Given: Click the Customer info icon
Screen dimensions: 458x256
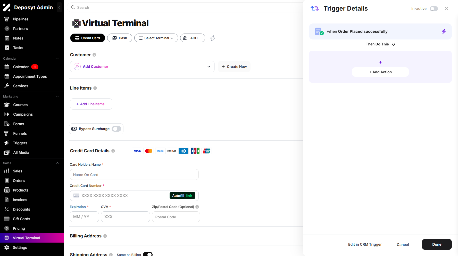Looking at the screenshot, I should [x=94, y=55].
